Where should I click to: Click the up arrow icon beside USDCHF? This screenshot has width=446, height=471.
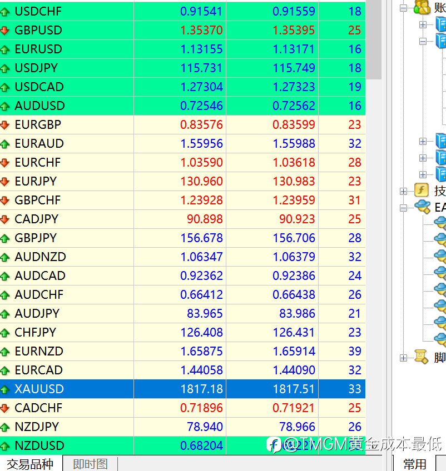point(4,12)
